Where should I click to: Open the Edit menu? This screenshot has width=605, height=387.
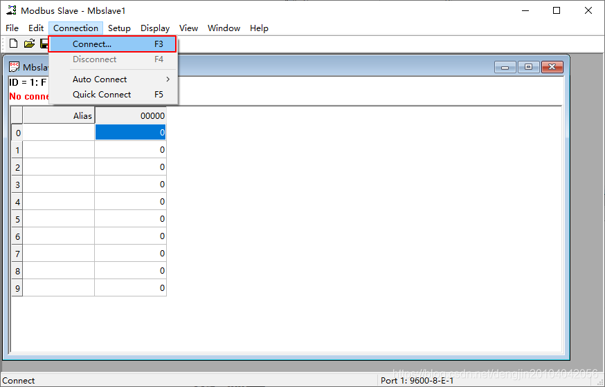tap(36, 28)
